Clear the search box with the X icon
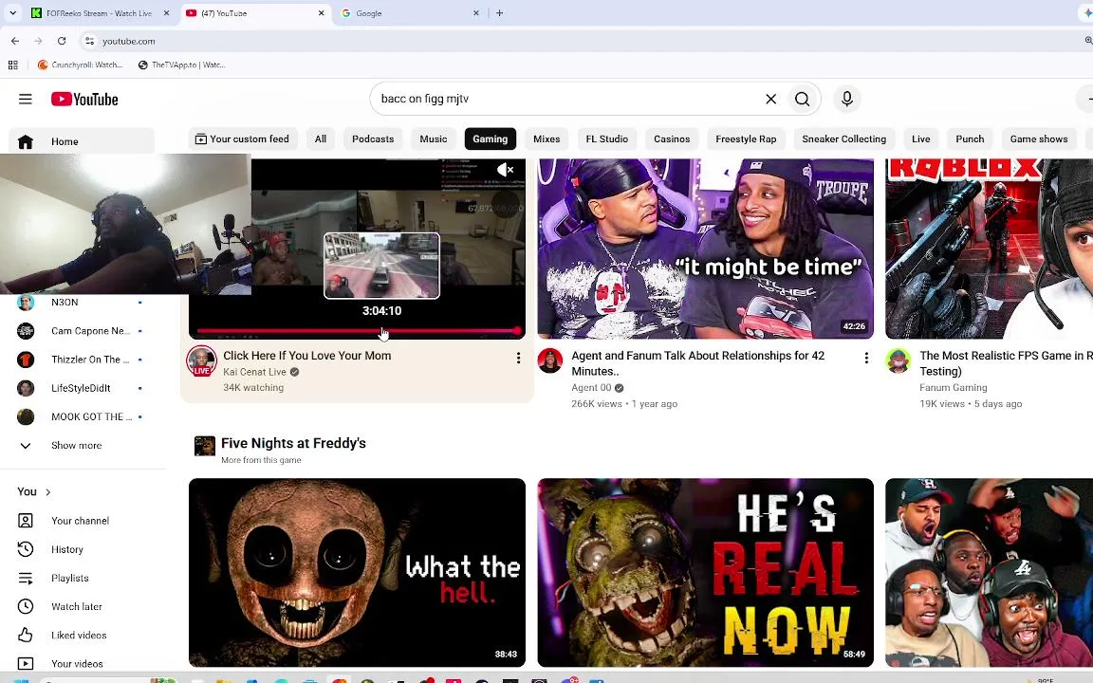 (771, 99)
